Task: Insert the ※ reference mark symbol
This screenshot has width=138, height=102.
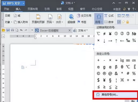Action: point(122,80)
